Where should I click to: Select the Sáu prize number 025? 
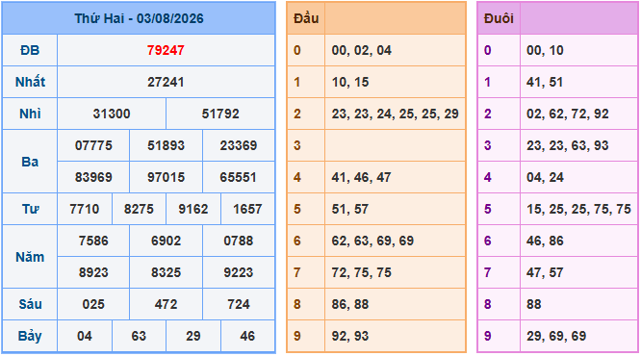93,304
